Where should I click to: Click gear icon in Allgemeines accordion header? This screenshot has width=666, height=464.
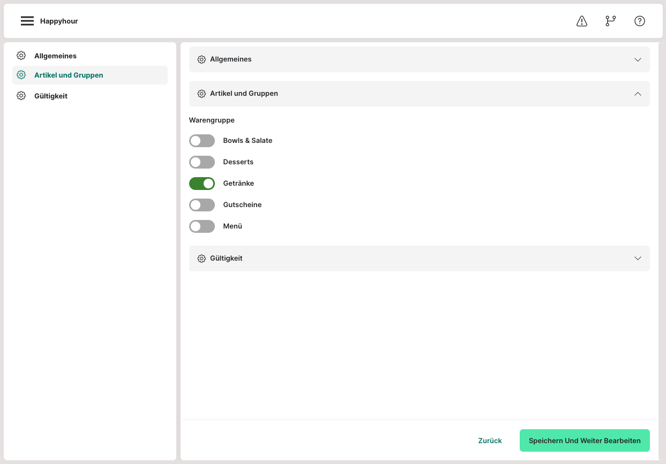pyautogui.click(x=201, y=59)
